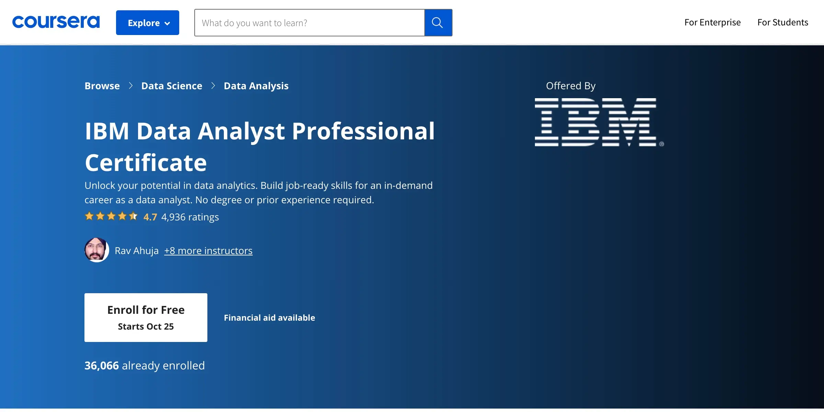This screenshot has width=824, height=412.
Task: Go to Data Science breadcrumb
Action: coord(172,86)
